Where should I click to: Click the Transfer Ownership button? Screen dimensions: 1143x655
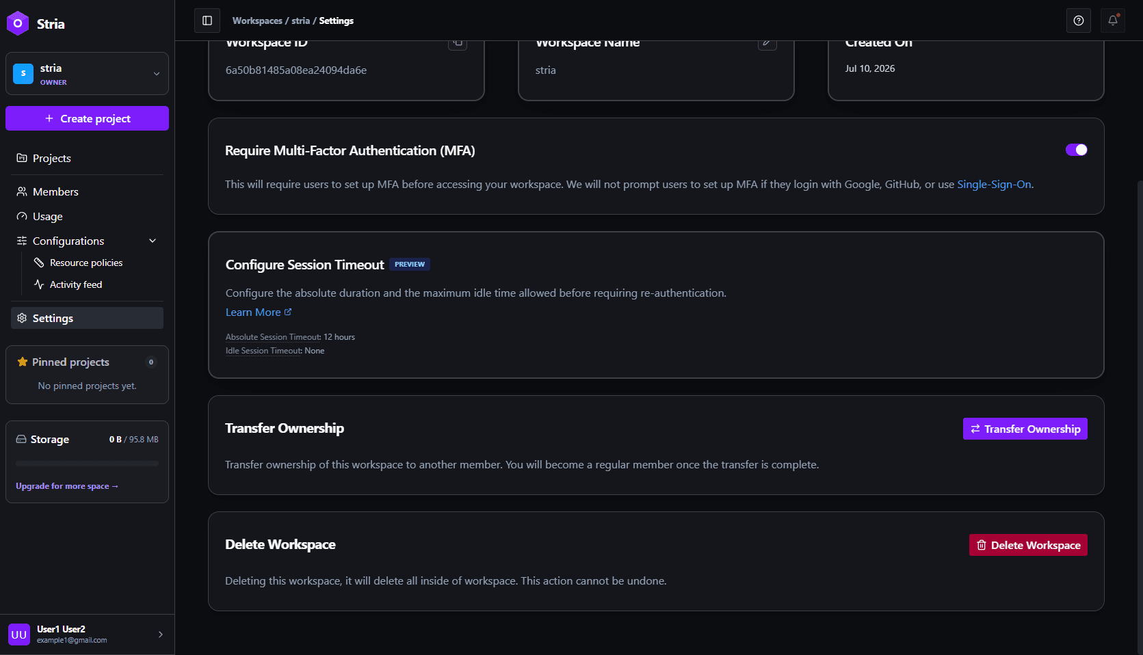[x=1025, y=429]
